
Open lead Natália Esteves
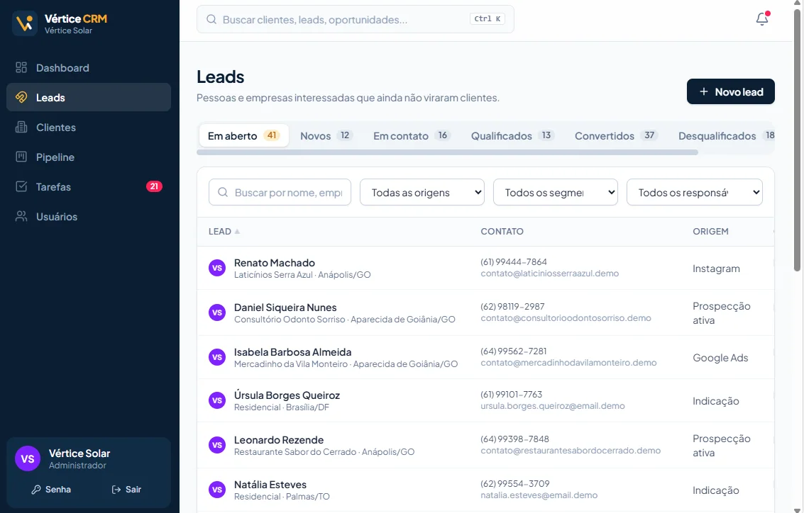coord(270,485)
